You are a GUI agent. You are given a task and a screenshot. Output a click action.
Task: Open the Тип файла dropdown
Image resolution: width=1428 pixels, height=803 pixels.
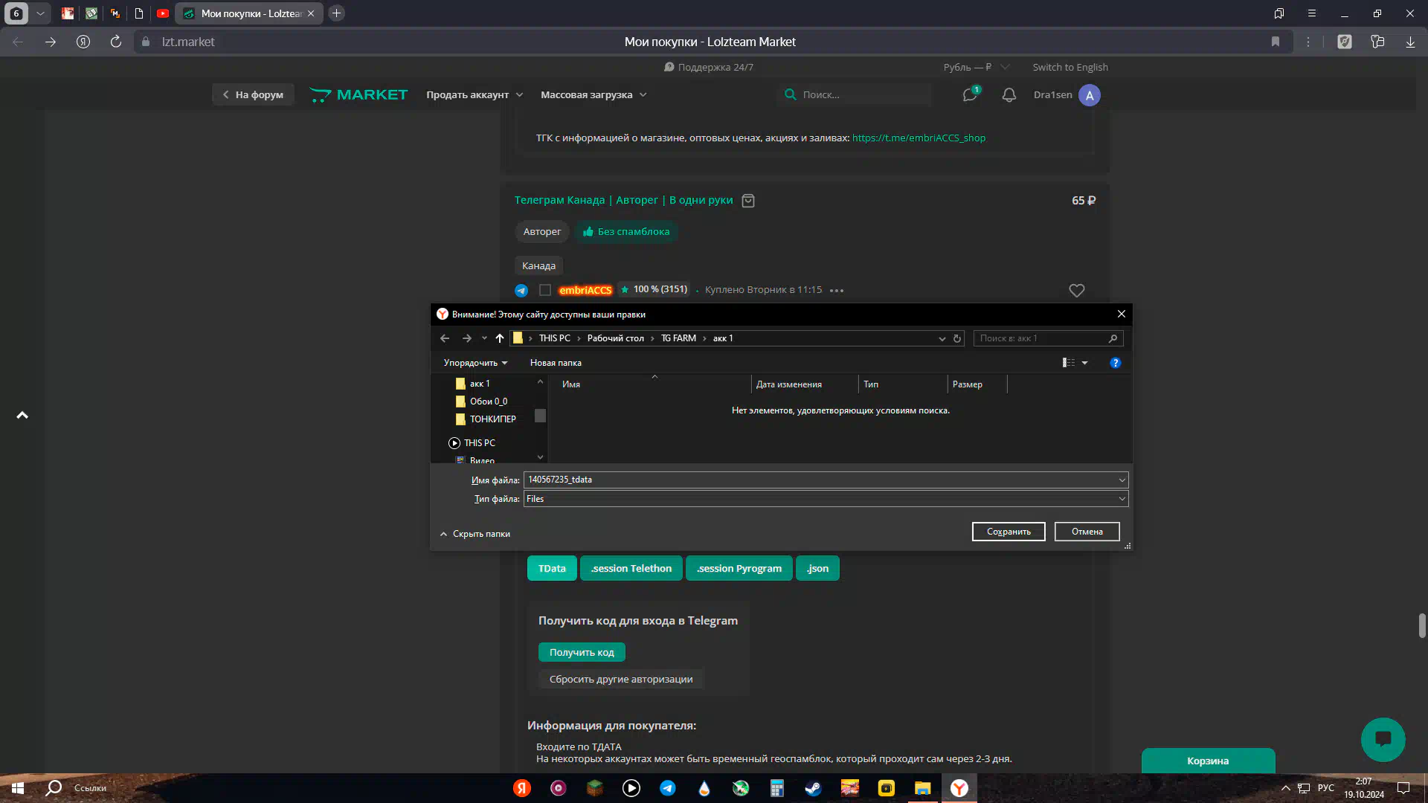(826, 499)
